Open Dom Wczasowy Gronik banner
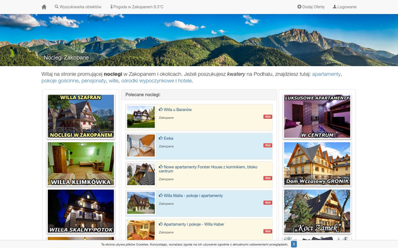 pos(317,164)
